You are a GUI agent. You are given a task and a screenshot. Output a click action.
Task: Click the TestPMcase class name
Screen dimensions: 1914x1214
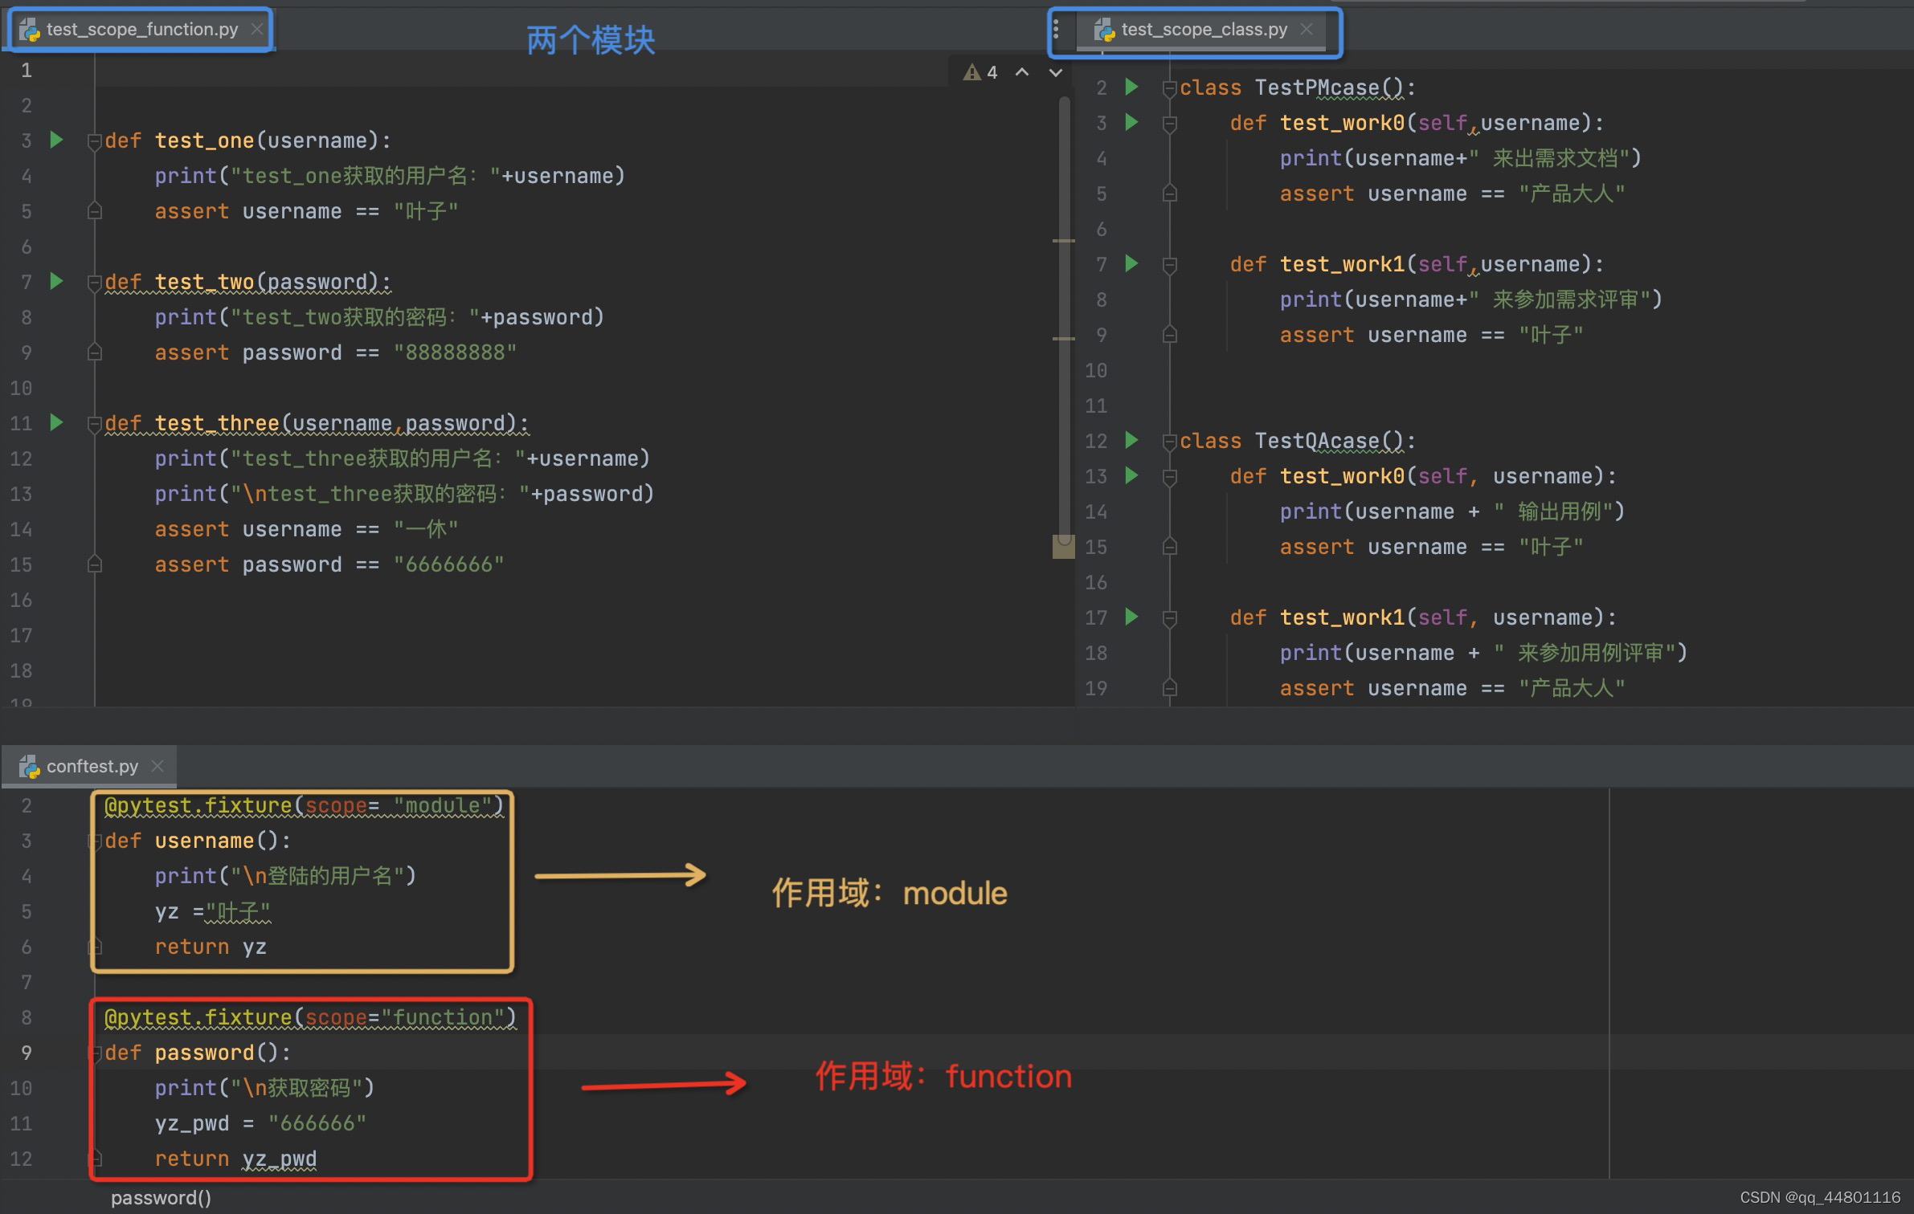1317,88
